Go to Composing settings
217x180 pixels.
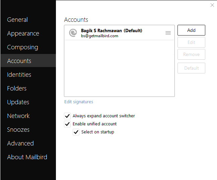[x=22, y=47]
